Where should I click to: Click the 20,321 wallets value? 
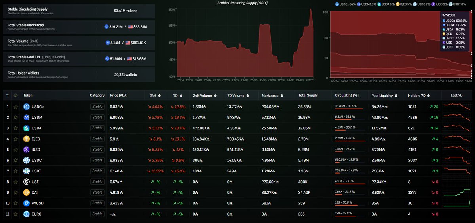coord(125,75)
